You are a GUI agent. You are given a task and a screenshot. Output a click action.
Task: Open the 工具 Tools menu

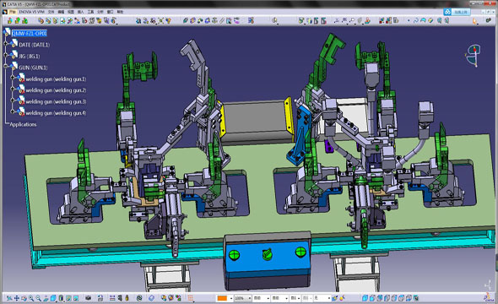pyautogui.click(x=90, y=12)
